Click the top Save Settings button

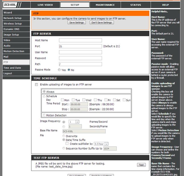(77, 22)
